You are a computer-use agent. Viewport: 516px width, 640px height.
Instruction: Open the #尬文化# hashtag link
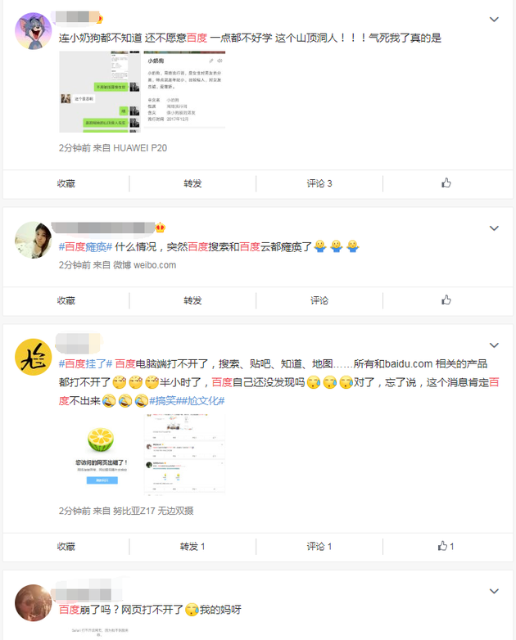point(205,401)
